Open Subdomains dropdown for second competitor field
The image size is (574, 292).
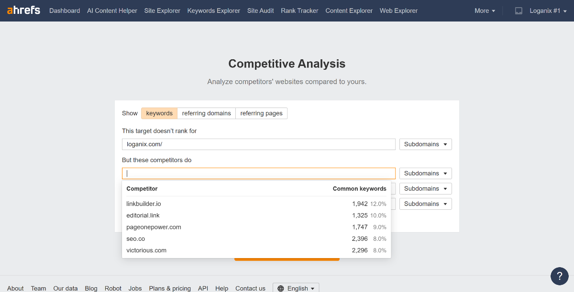point(426,189)
